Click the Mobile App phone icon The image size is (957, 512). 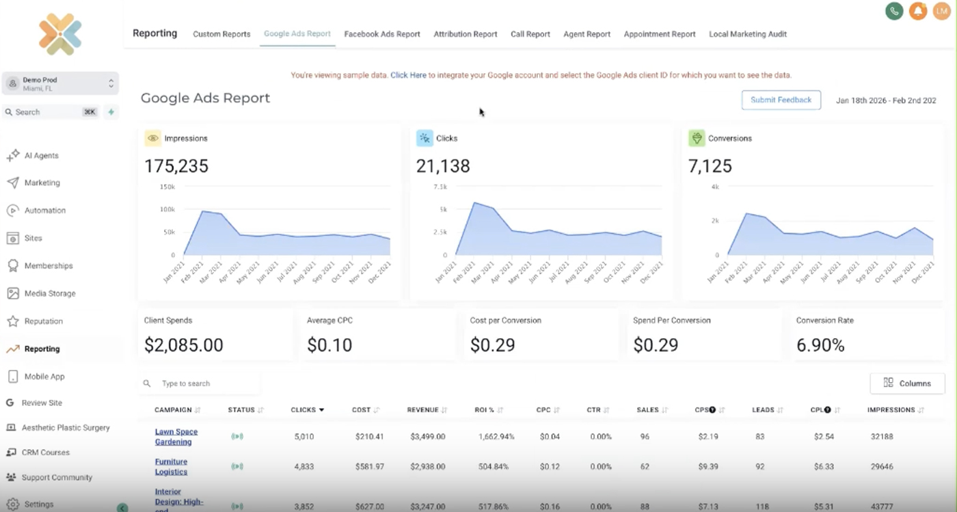tap(12, 377)
